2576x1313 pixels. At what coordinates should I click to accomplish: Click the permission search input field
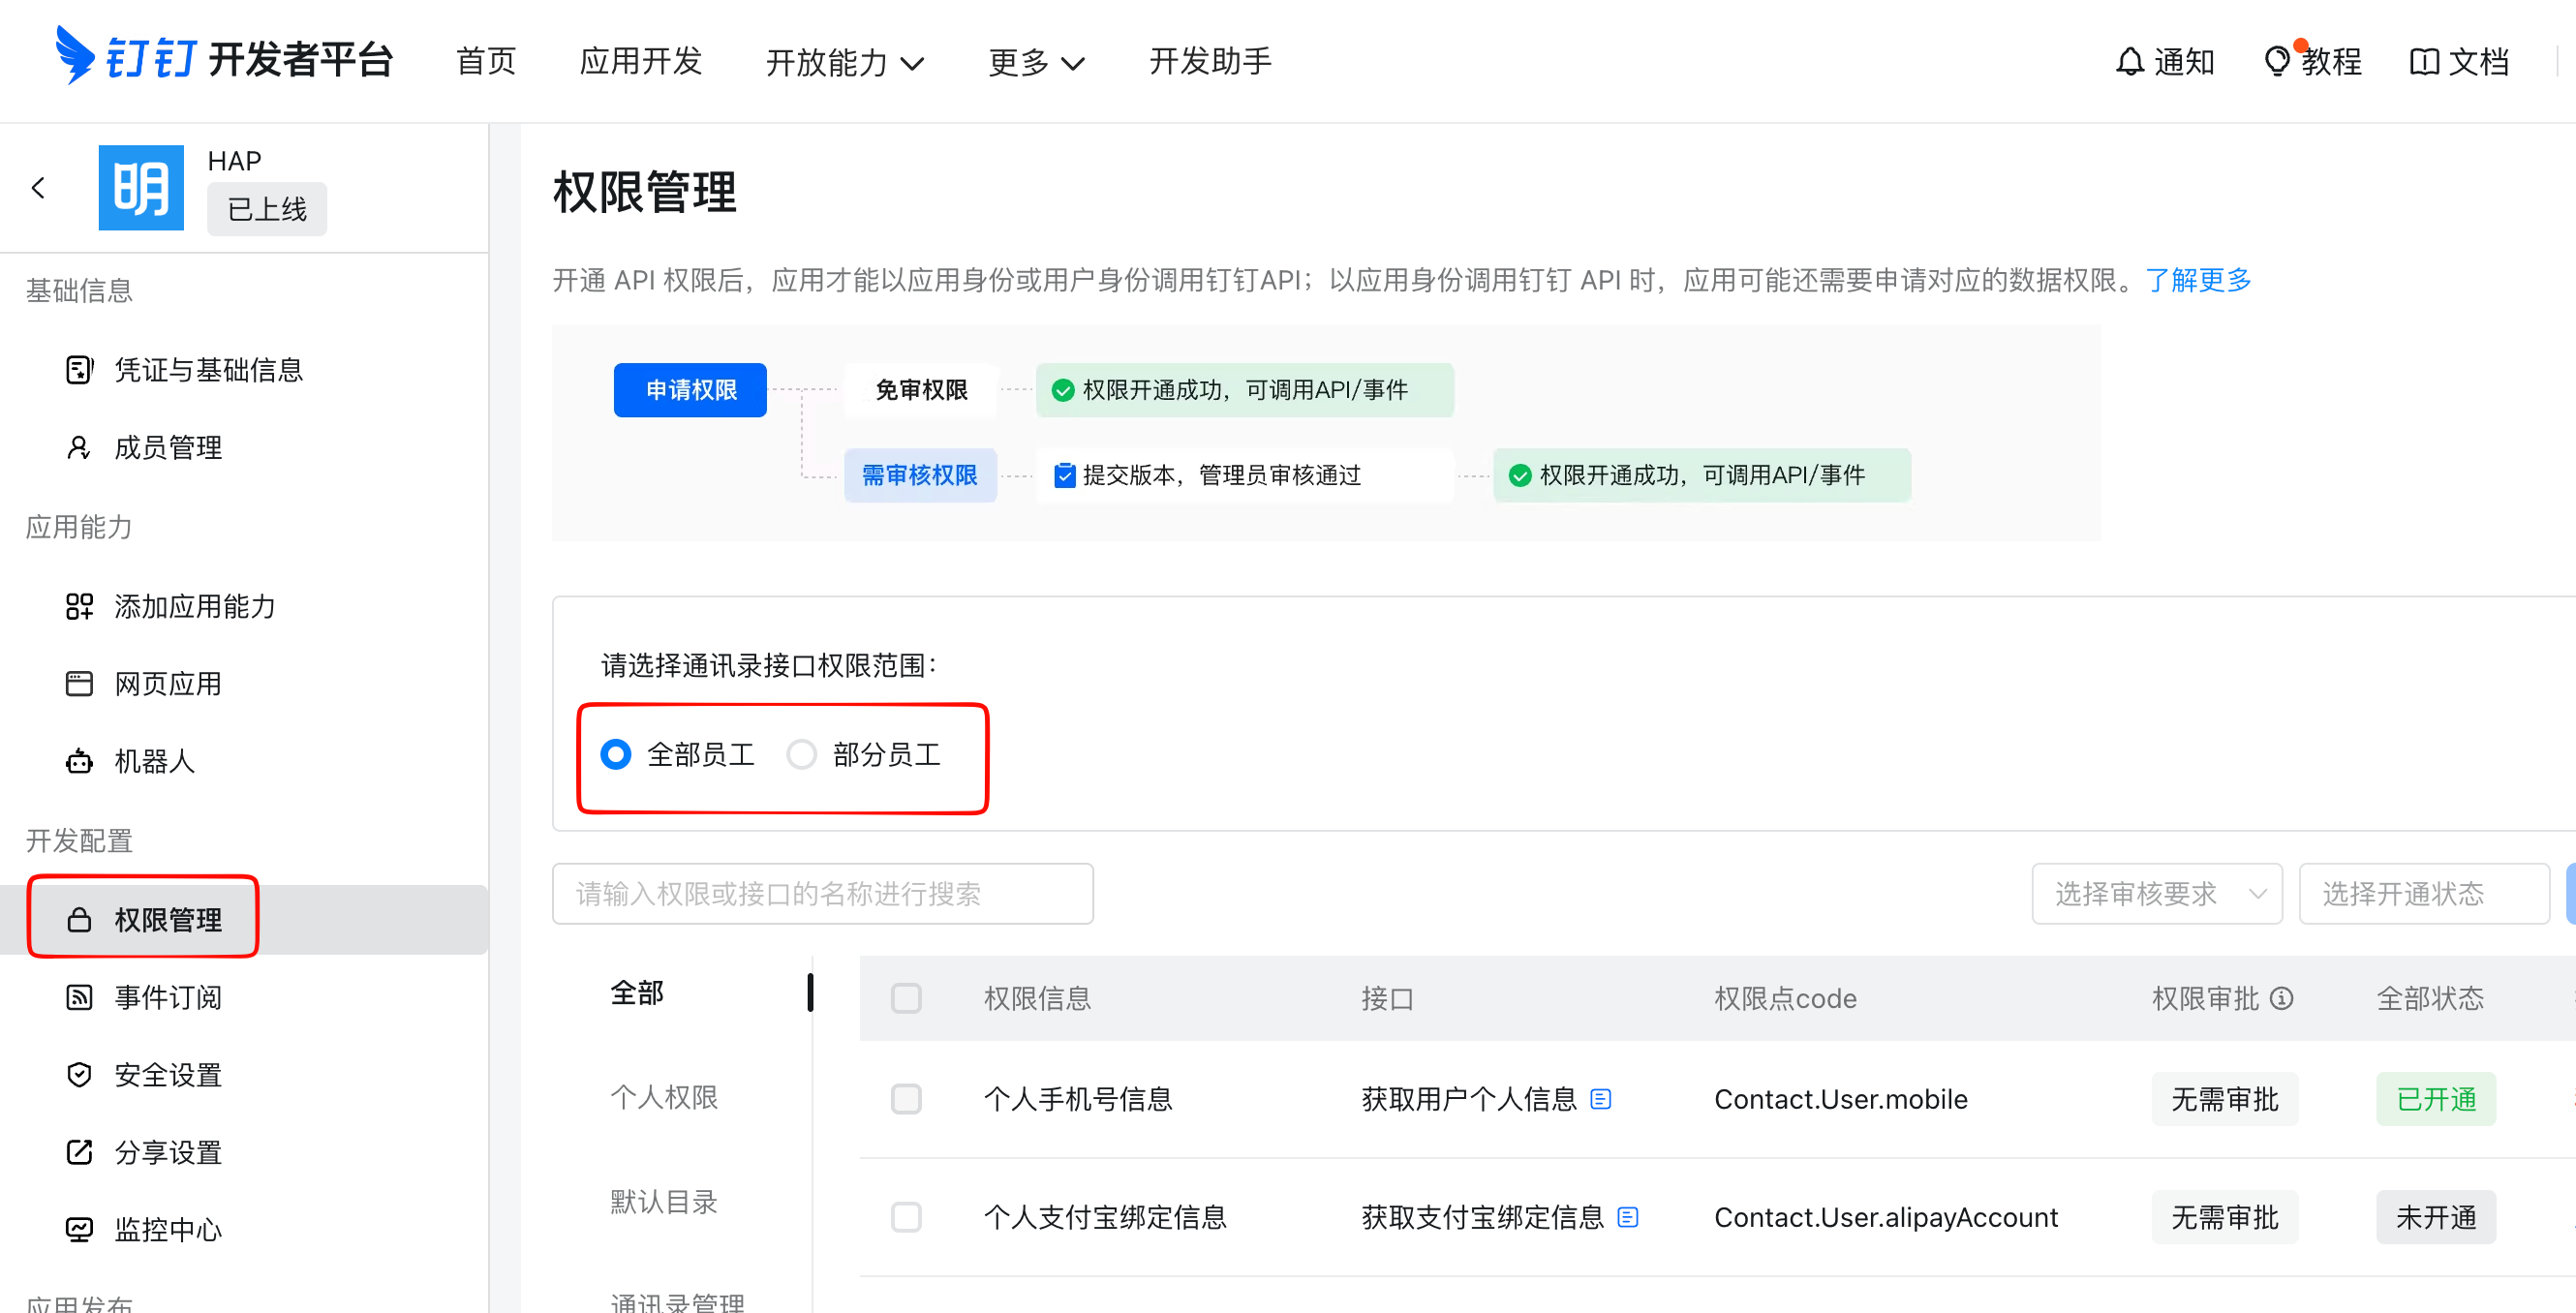[822, 893]
